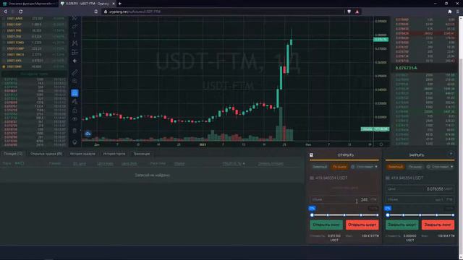Click the 100% badge in Открыть panel
The image size is (463, 260).
point(373,208)
